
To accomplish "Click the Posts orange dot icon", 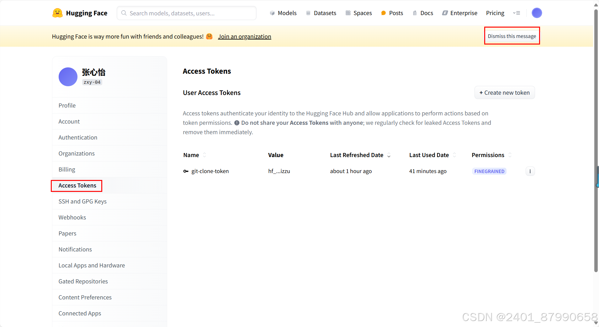I will [x=383, y=13].
